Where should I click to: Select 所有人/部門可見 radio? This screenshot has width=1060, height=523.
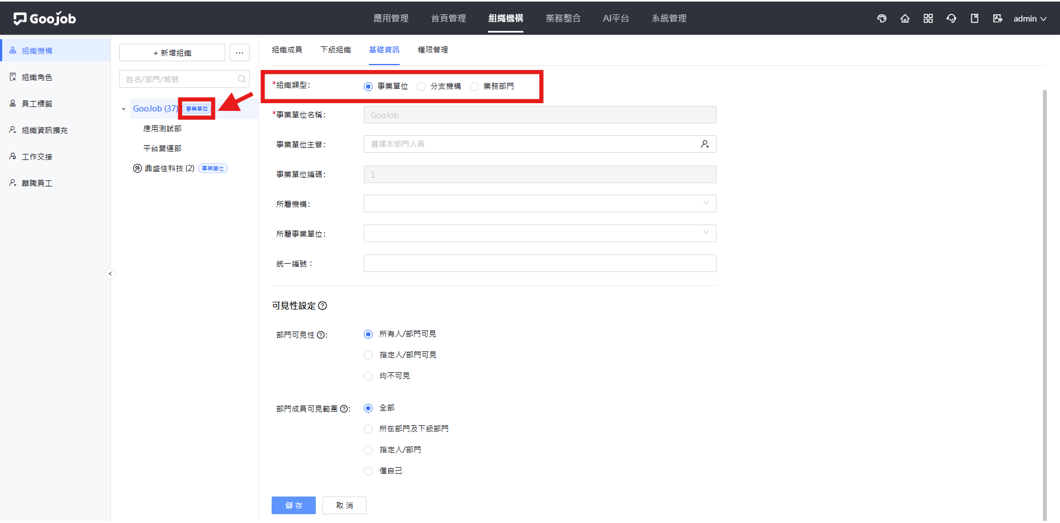point(368,334)
